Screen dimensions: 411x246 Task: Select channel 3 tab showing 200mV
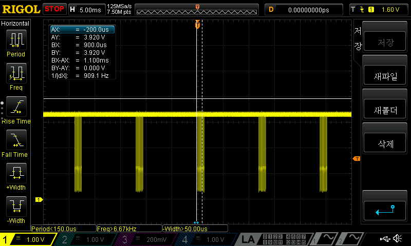click(145, 239)
